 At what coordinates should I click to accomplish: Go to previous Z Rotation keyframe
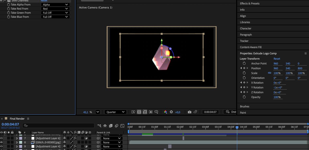[241, 92]
